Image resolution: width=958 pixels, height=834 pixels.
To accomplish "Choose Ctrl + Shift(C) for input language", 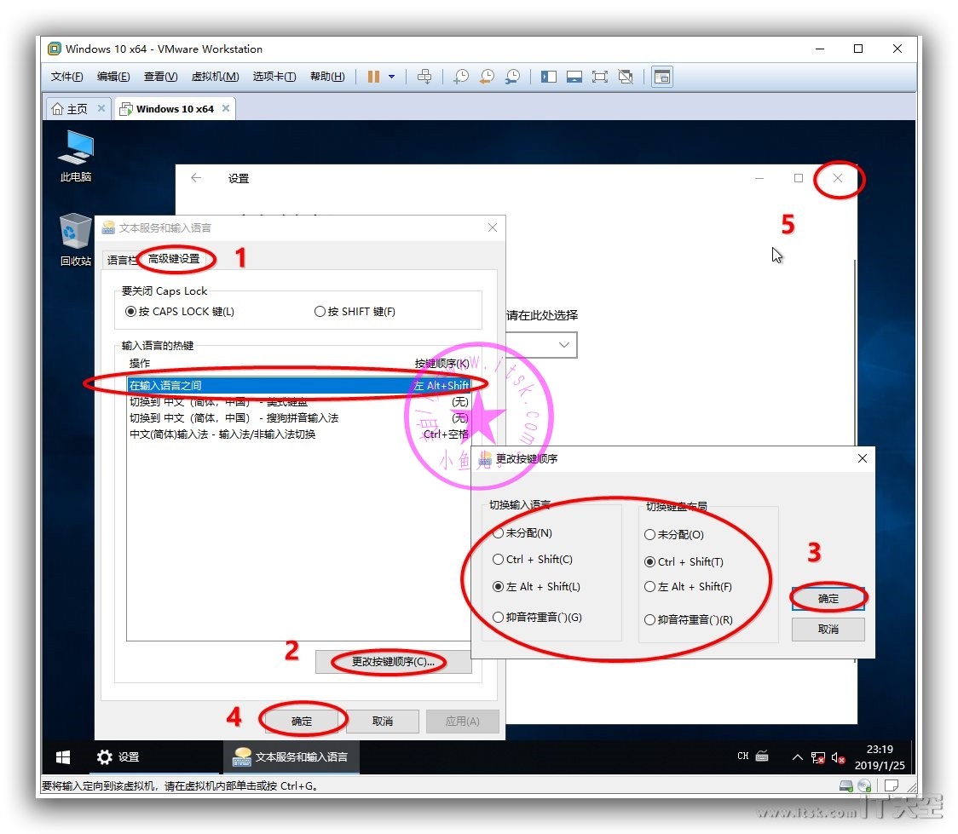I will (x=533, y=559).
